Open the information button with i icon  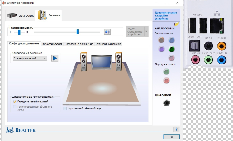[x=176, y=130]
